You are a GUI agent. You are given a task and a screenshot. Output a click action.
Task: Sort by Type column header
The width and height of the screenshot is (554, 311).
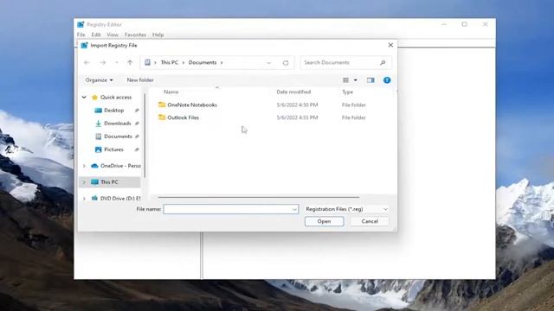point(347,92)
